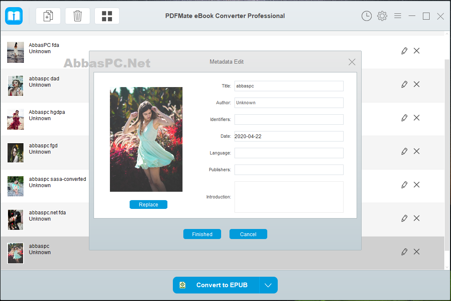Edit metadata pencil for abbaspc.net fda

404,219
